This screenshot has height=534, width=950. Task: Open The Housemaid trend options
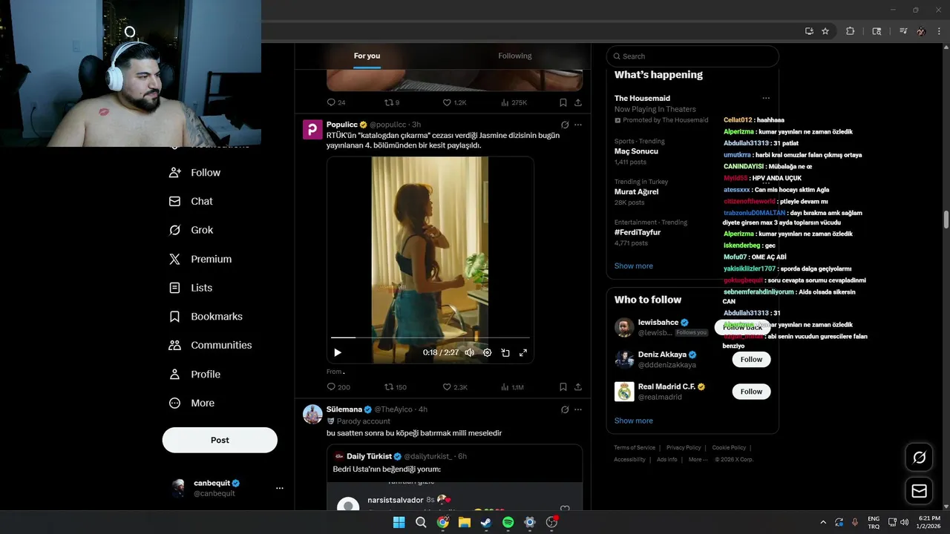(x=766, y=98)
